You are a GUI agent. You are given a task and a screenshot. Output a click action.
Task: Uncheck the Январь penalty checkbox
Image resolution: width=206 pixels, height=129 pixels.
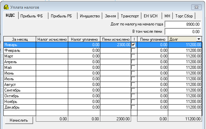pyautogui.click(x=133, y=45)
